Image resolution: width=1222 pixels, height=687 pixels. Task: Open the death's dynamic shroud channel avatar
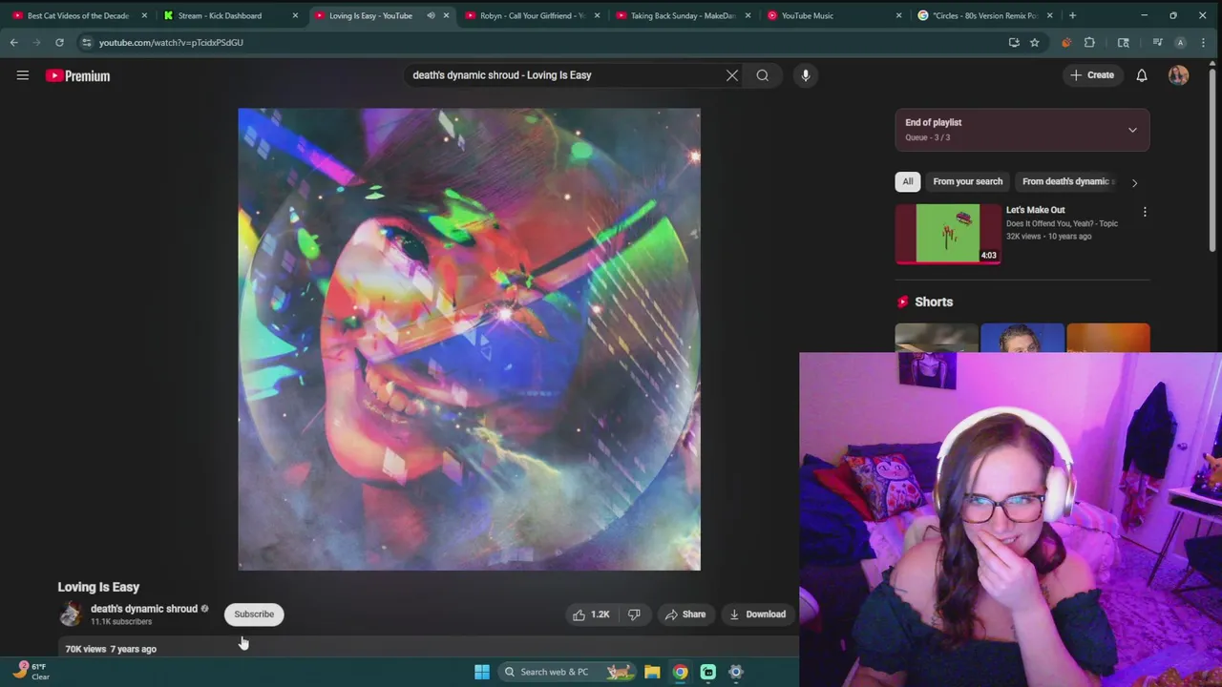click(x=71, y=614)
